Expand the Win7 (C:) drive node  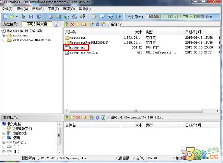pyautogui.click(x=4, y=142)
